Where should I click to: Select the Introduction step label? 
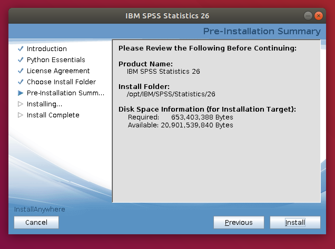(47, 49)
